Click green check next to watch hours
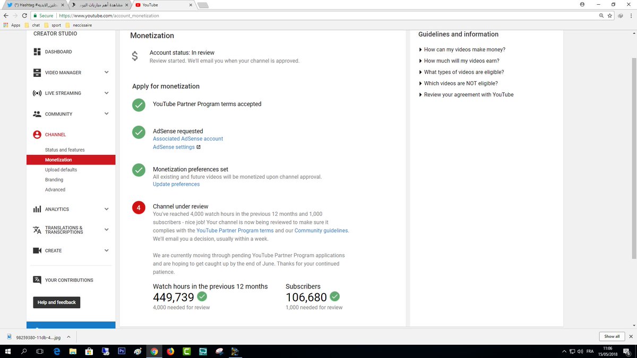Image resolution: width=637 pixels, height=358 pixels. (x=202, y=296)
